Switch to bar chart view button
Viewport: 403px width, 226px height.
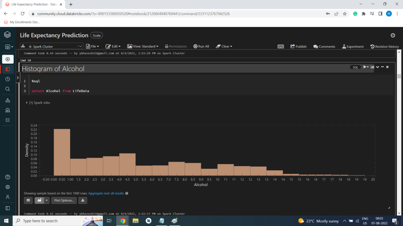click(x=39, y=200)
